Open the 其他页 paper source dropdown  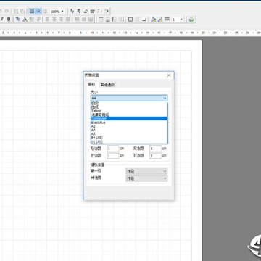146,178
